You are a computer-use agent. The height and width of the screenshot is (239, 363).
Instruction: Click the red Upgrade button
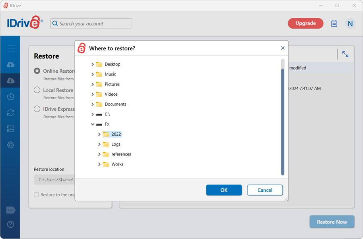[305, 23]
